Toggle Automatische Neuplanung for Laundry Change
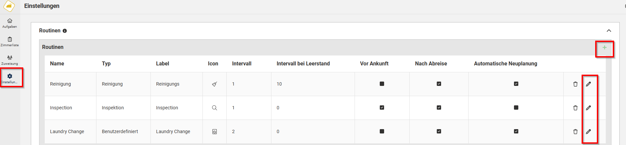The width and height of the screenshot is (626, 145). (516, 131)
